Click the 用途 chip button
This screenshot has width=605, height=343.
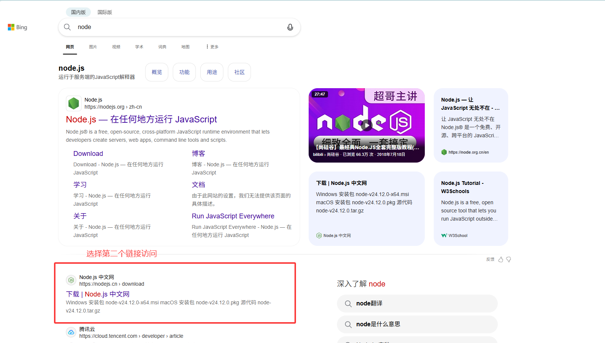[x=212, y=72]
